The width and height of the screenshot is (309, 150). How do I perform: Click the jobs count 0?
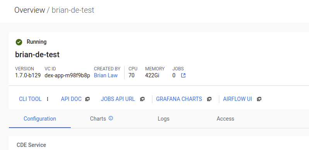[174, 75]
